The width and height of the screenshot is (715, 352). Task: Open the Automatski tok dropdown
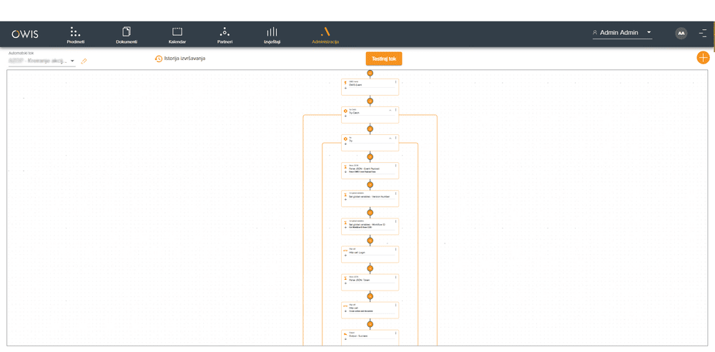[x=41, y=61]
